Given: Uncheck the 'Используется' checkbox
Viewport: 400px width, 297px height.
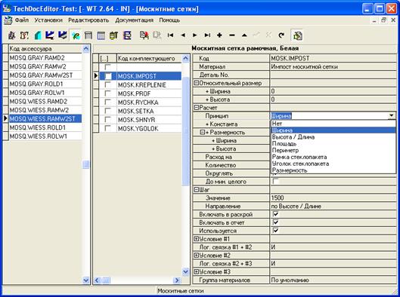Looking at the screenshot, I should 275,231.
